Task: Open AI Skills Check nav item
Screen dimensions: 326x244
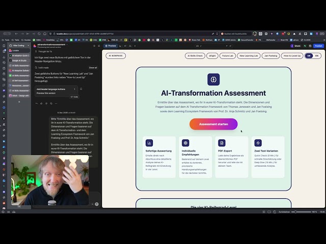Action: [x=195, y=56]
